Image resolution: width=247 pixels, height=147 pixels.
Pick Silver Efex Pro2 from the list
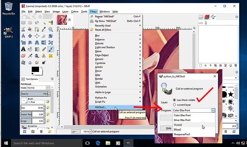pyautogui.click(x=194, y=120)
